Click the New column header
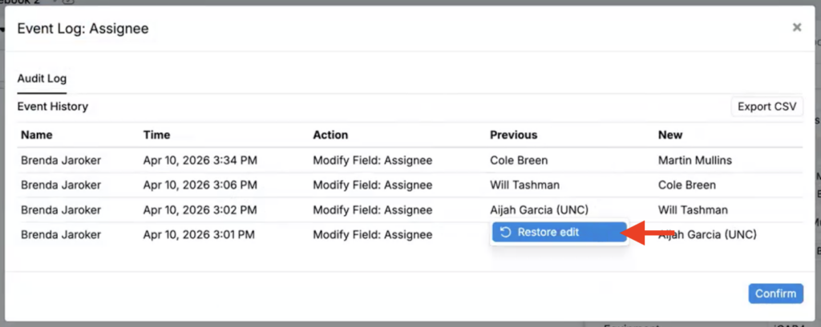This screenshot has height=327, width=821. coord(669,135)
